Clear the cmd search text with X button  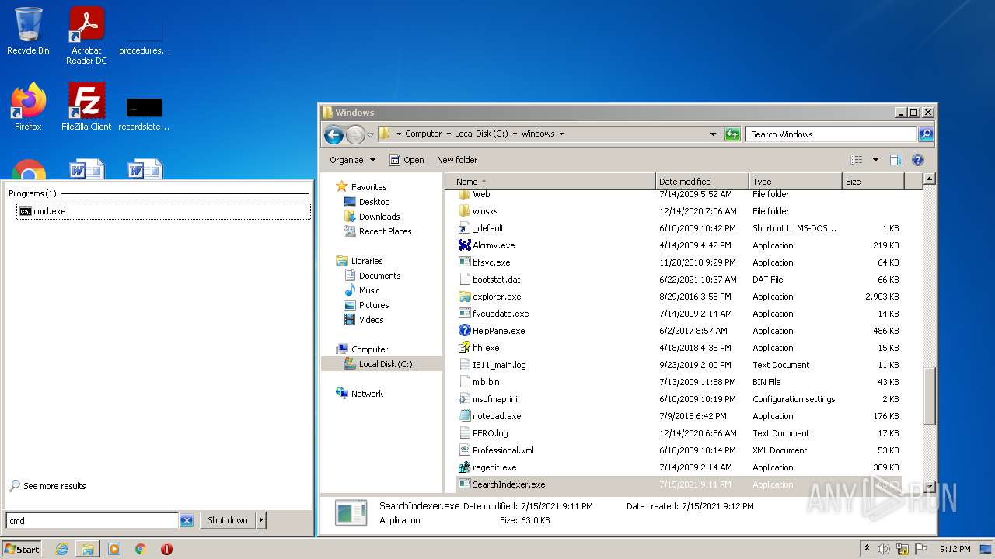pyautogui.click(x=187, y=521)
